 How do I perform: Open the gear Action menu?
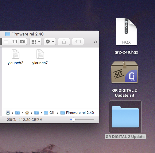click(x=50, y=42)
